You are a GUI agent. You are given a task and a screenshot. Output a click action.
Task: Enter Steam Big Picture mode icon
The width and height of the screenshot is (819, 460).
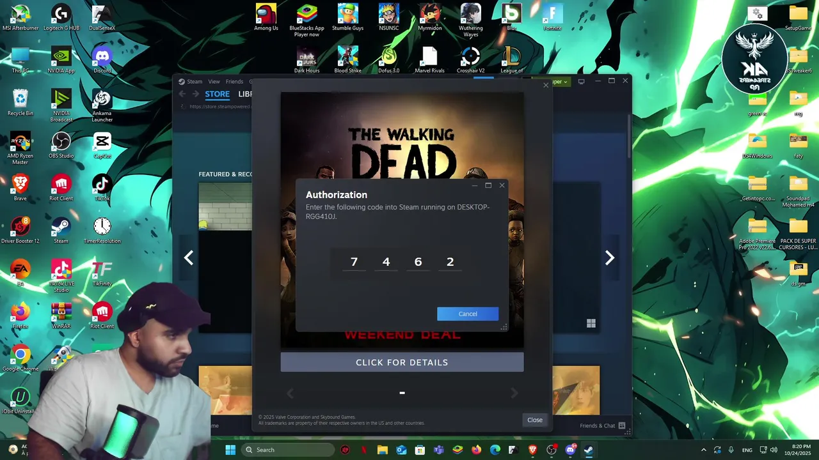(581, 82)
